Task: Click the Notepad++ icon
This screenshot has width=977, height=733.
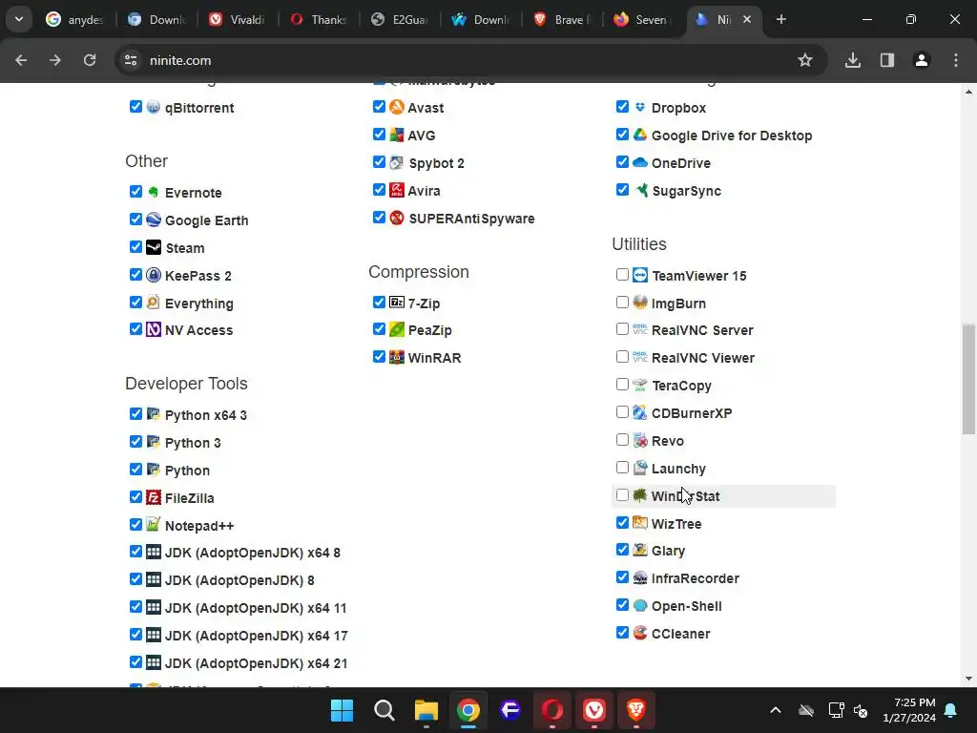Action: click(154, 525)
